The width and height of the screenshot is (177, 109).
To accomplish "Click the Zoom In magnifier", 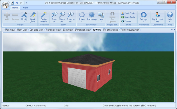I will pyautogui.click(x=54, y=17).
